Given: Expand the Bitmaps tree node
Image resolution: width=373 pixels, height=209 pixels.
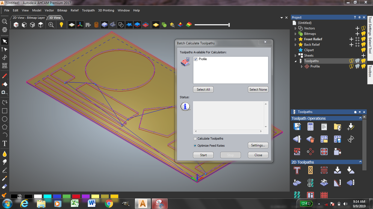Looking at the screenshot, I should (295, 34).
